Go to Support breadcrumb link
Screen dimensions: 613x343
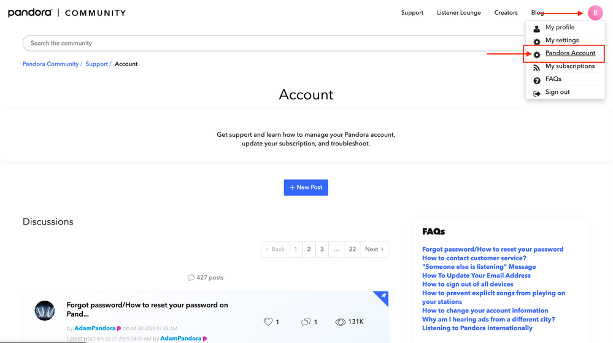(x=96, y=64)
